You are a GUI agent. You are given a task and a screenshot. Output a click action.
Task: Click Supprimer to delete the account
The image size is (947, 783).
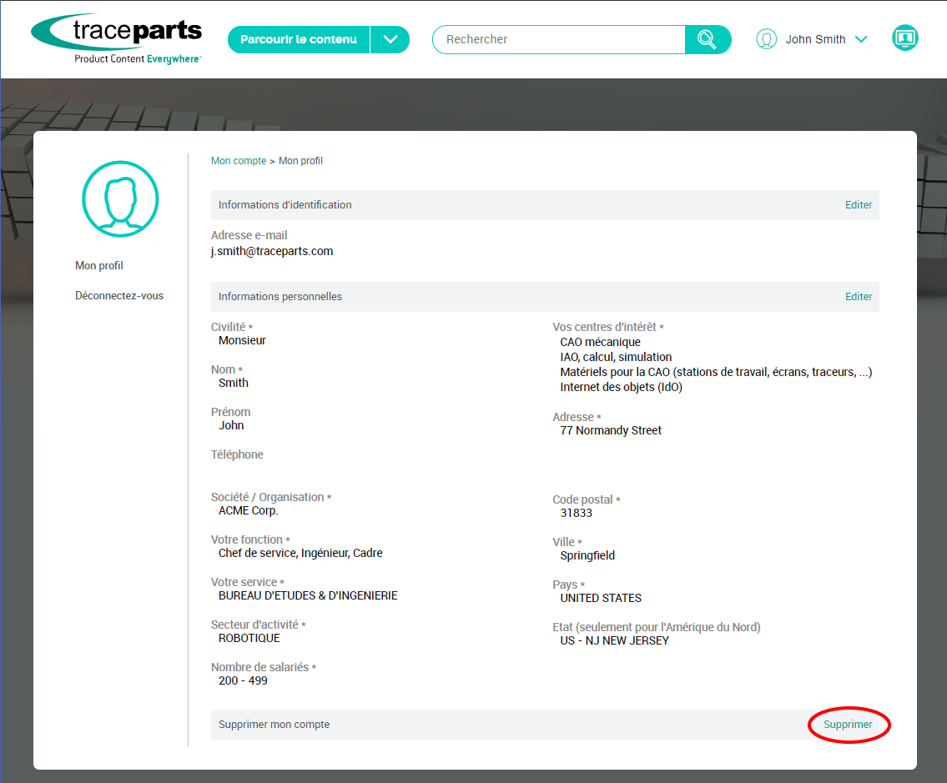pos(848,725)
